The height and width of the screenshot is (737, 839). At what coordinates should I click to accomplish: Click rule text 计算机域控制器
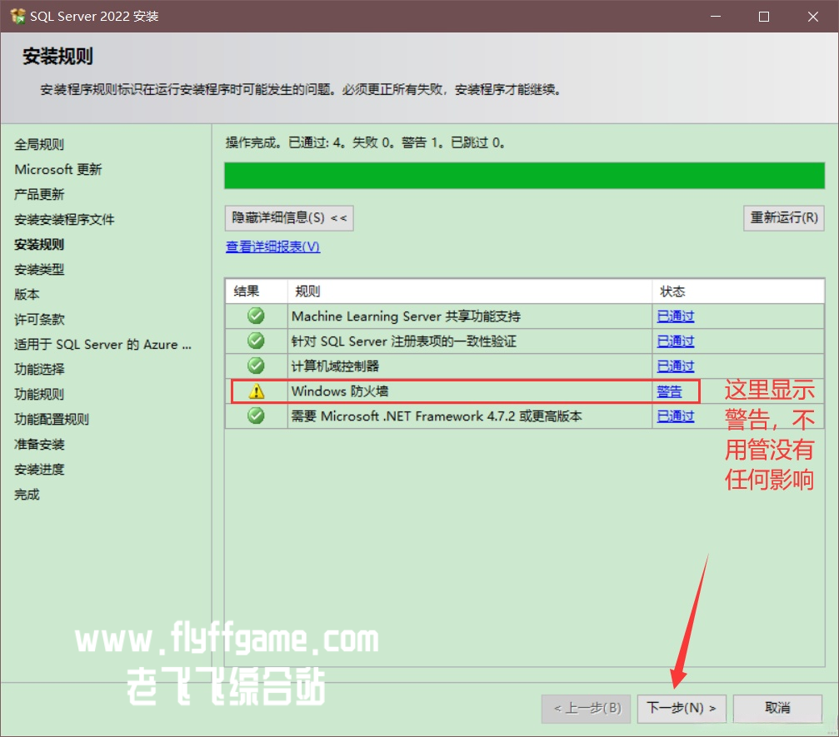pos(335,366)
